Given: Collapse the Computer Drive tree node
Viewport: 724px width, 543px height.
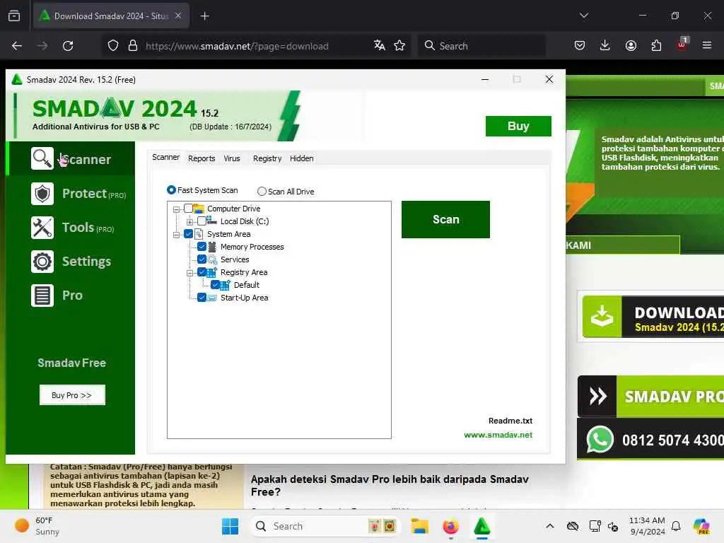Looking at the screenshot, I should coord(176,209).
